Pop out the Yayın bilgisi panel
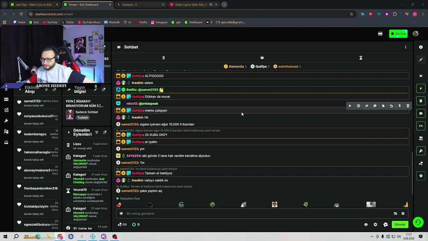This screenshot has height=241, width=428. (104, 89)
